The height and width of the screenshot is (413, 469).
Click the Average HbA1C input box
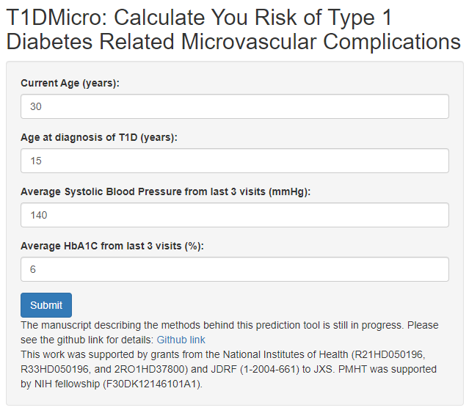pyautogui.click(x=234, y=269)
